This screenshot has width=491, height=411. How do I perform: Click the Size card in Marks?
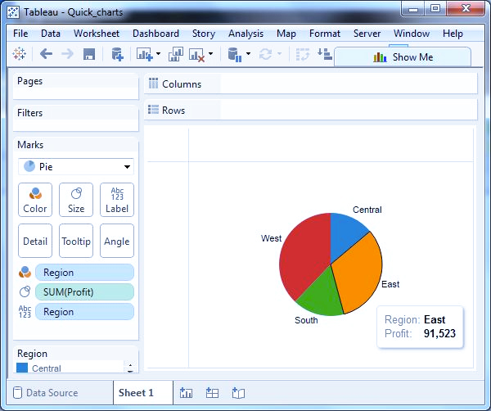click(76, 200)
